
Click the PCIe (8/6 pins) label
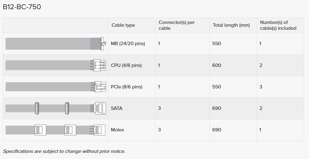(127, 87)
